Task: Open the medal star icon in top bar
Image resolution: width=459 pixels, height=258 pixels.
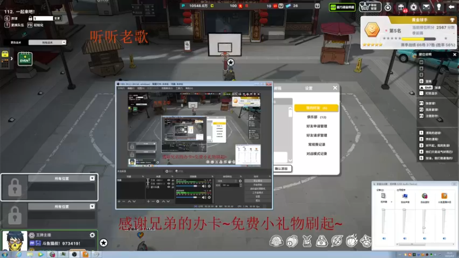Action: tap(388, 7)
